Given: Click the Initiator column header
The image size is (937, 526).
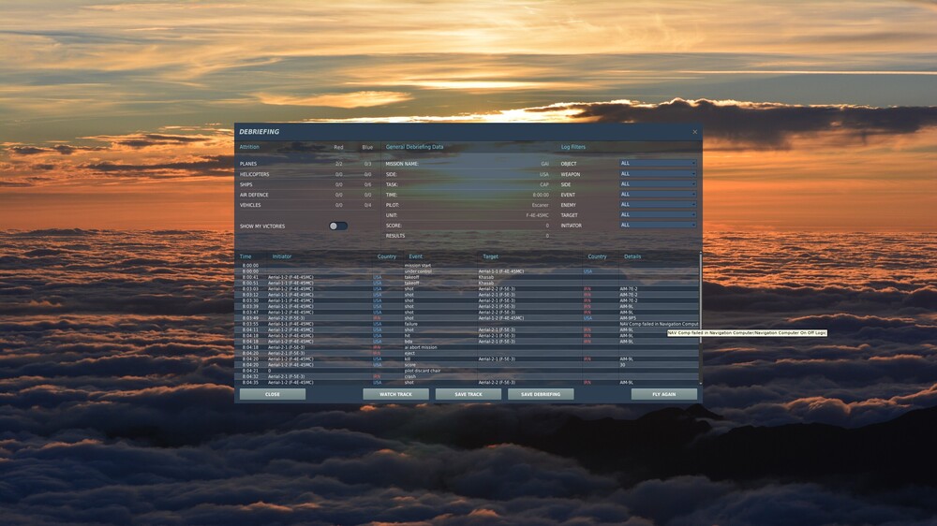Looking at the screenshot, I should pyautogui.click(x=282, y=256).
